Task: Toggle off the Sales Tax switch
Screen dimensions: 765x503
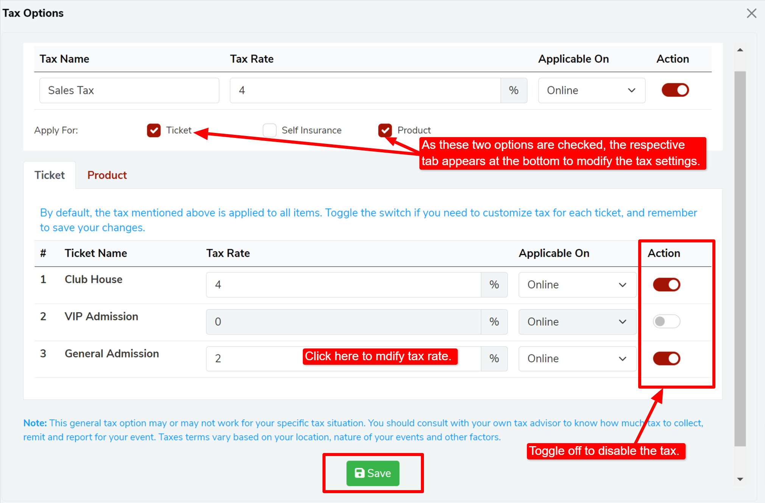Action: [x=675, y=90]
